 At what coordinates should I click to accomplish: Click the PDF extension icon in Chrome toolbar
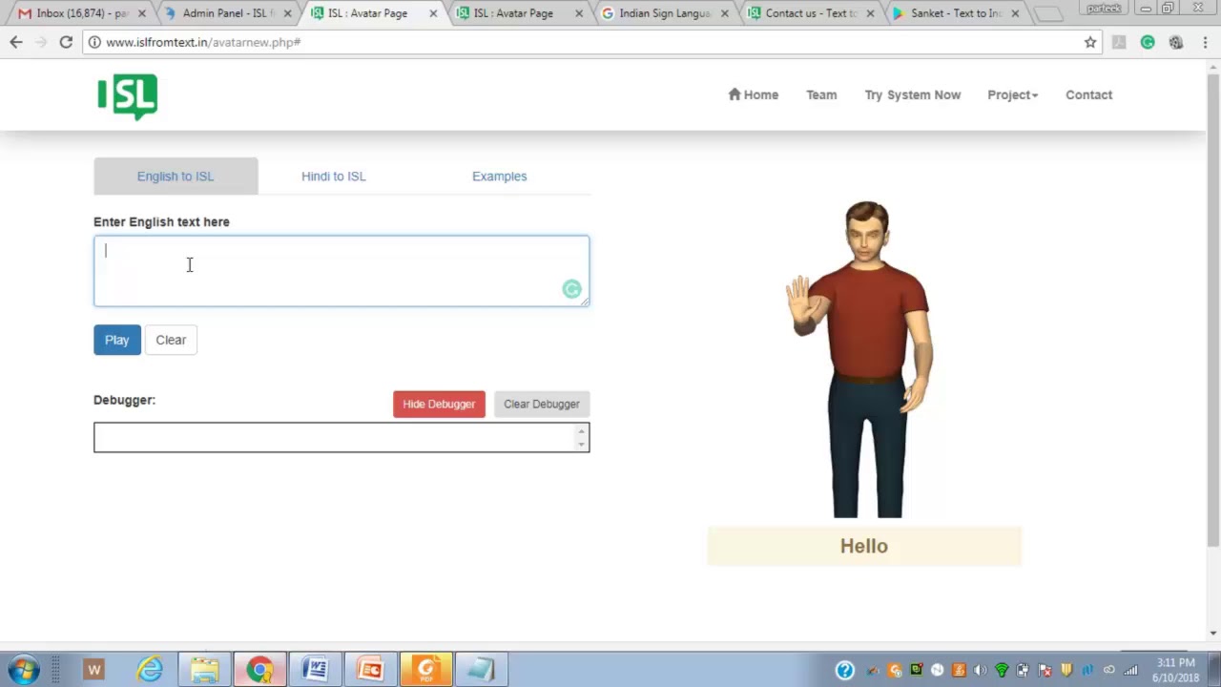coord(1119,42)
